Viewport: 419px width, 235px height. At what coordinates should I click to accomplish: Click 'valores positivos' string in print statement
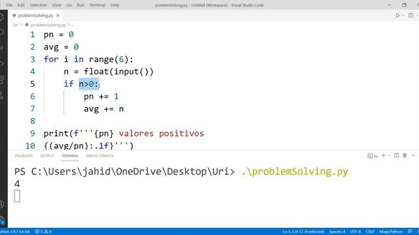click(162, 133)
